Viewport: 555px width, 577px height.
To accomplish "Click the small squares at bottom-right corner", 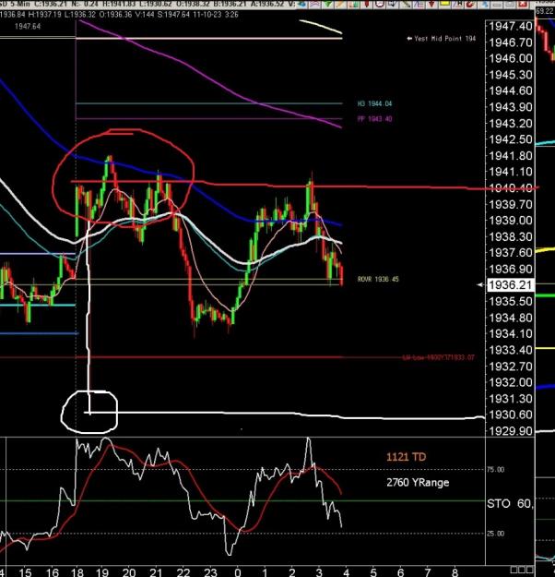I will [522, 570].
